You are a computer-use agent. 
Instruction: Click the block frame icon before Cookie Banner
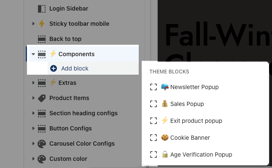pos(154,138)
